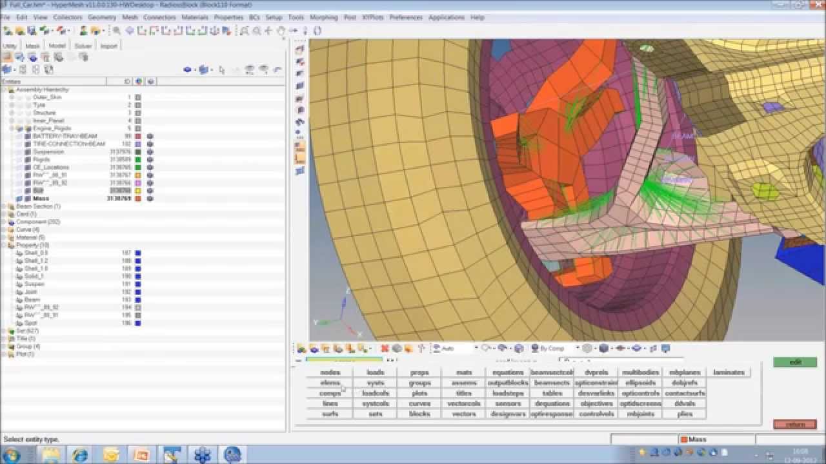Viewport: 826px width, 464px height.
Task: Expand the Material folder in browser
Action: point(4,237)
